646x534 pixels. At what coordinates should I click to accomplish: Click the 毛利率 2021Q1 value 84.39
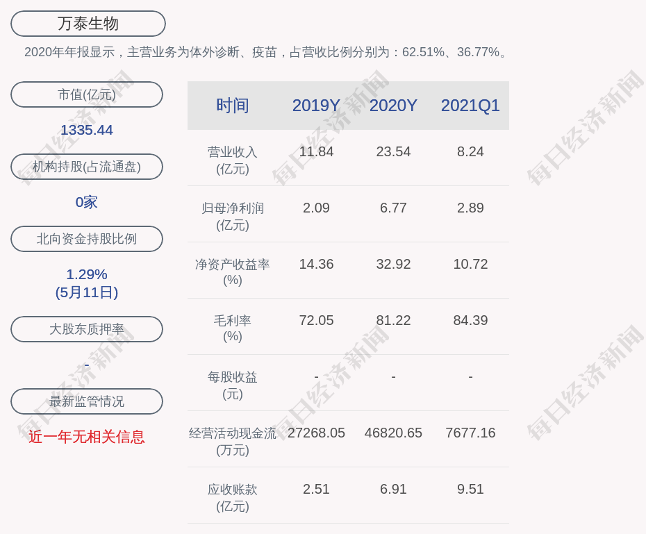[470, 320]
